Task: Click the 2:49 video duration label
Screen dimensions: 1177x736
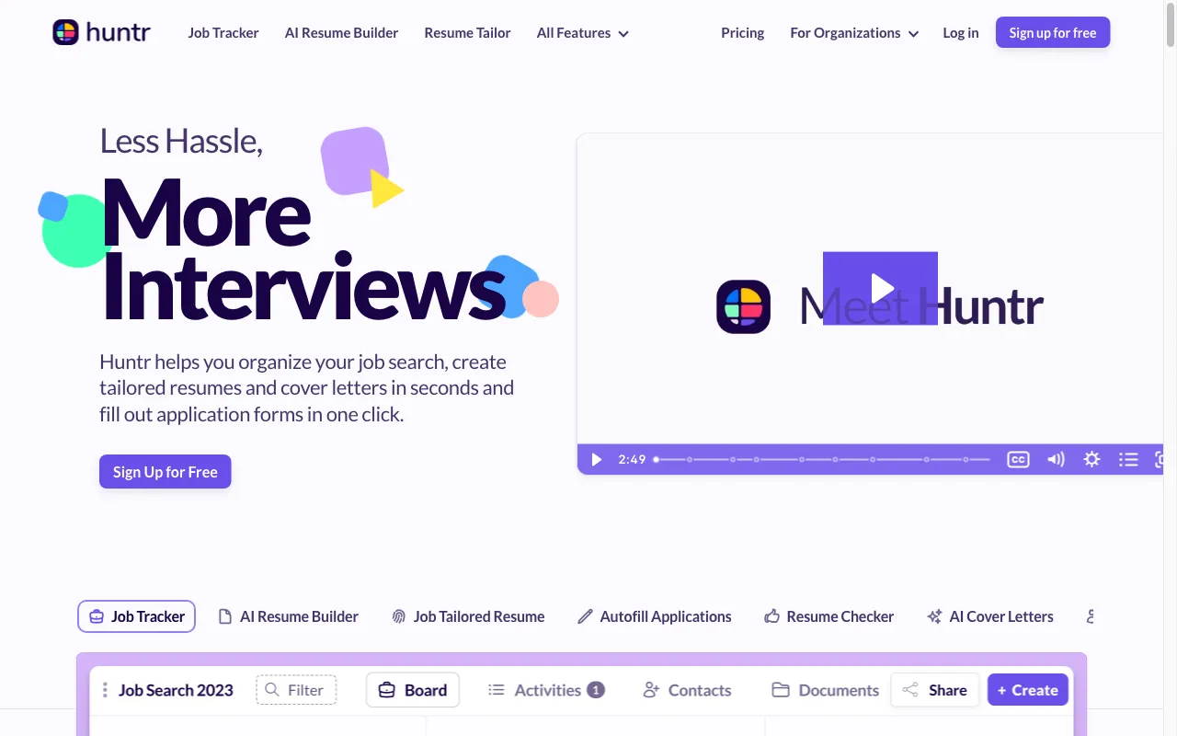Action: [x=632, y=459]
